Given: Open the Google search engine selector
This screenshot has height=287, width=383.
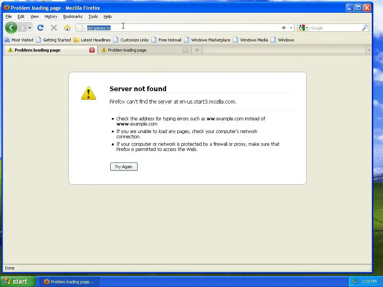Looking at the screenshot, I should (x=303, y=28).
